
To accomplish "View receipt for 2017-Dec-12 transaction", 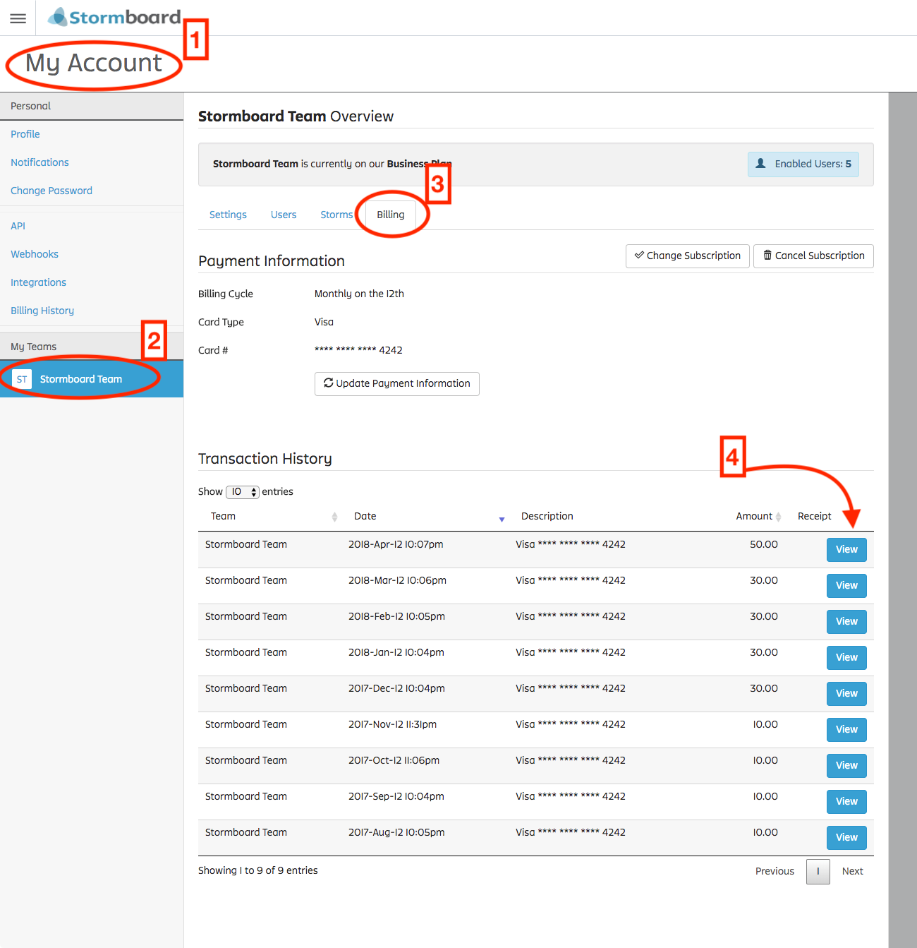I will (846, 694).
